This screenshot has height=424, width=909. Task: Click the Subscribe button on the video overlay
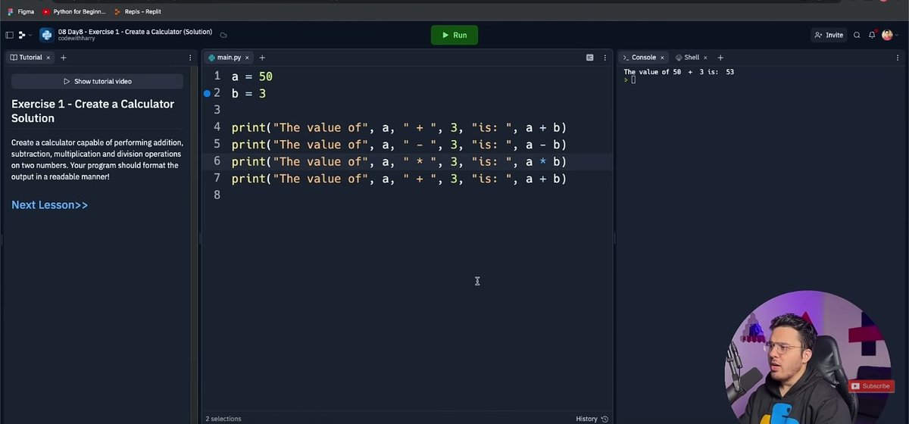pyautogui.click(x=870, y=386)
